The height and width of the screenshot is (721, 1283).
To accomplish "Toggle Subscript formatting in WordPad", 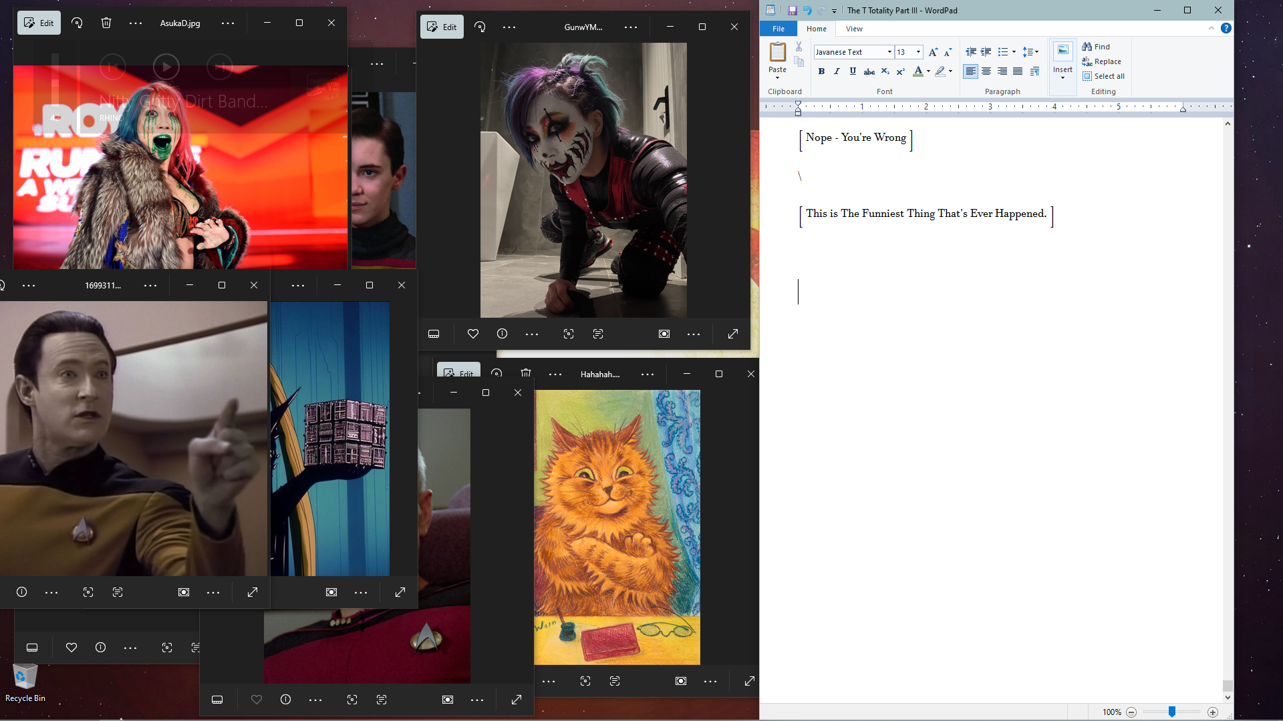I will [885, 71].
